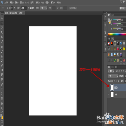Screen dimensions: 126x126
Task: Switch to the 色板 (Swatches) tab
Action: coord(112,15)
